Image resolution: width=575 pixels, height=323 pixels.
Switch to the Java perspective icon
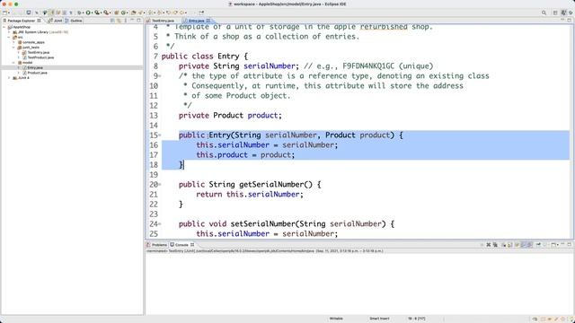[x=563, y=13]
